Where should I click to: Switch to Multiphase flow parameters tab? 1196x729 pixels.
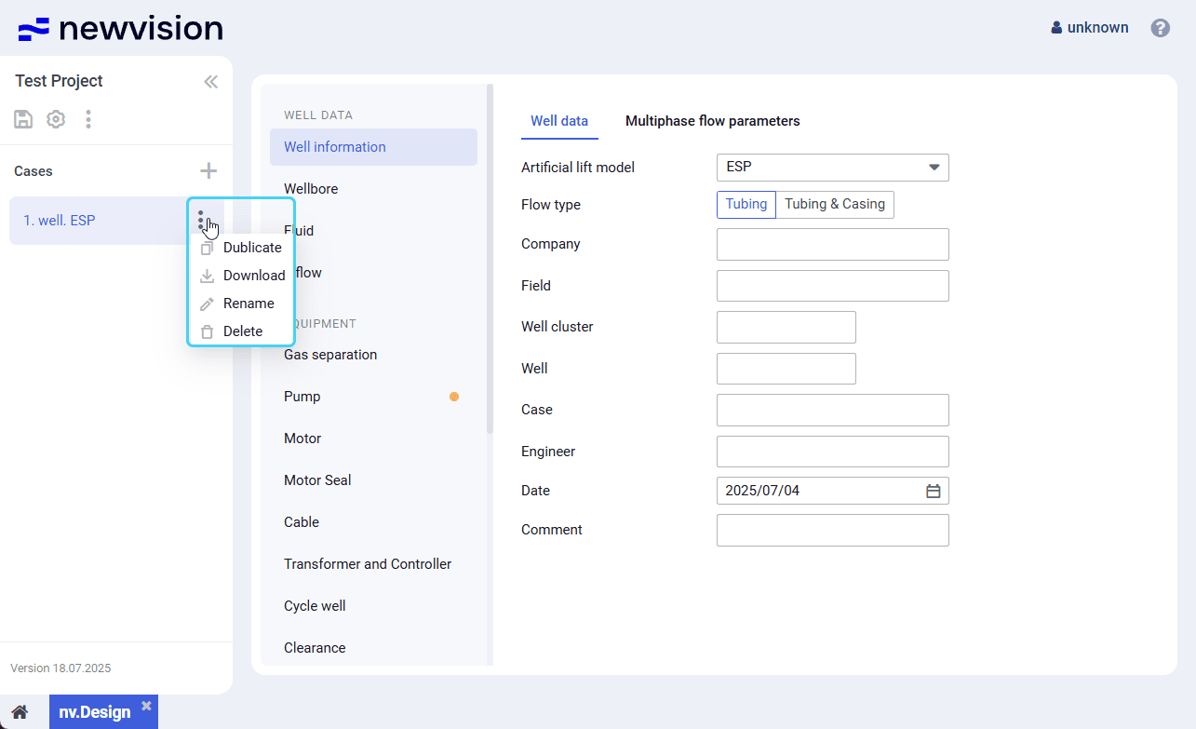click(x=712, y=121)
